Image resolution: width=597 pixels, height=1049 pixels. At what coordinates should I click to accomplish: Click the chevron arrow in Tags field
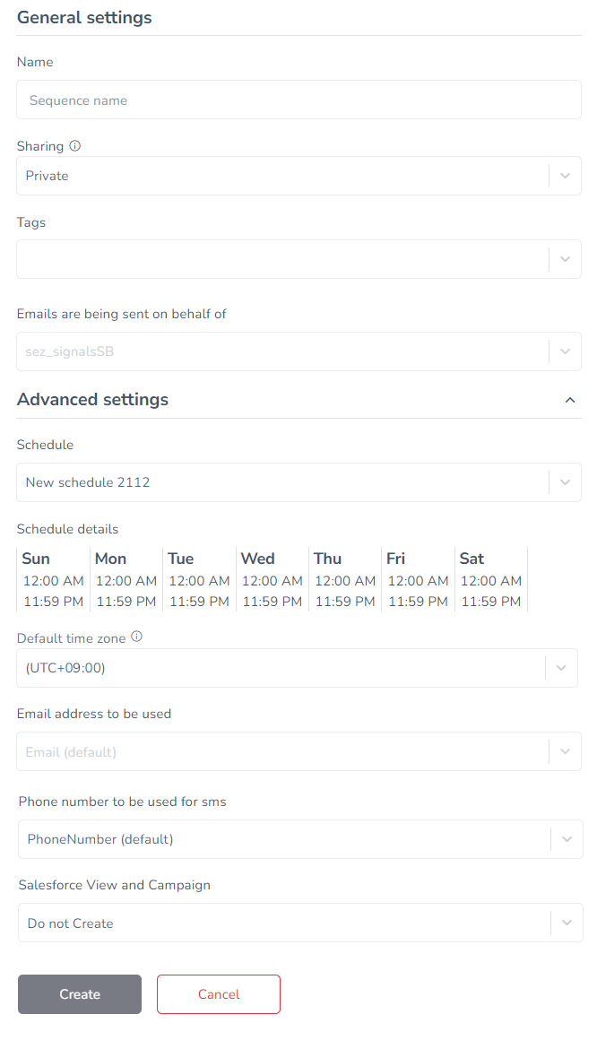(x=565, y=259)
